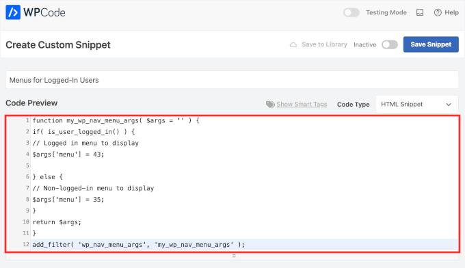Click code line 1 with function my_wp_nav_menu_args
The width and height of the screenshot is (465, 268).
[116, 120]
